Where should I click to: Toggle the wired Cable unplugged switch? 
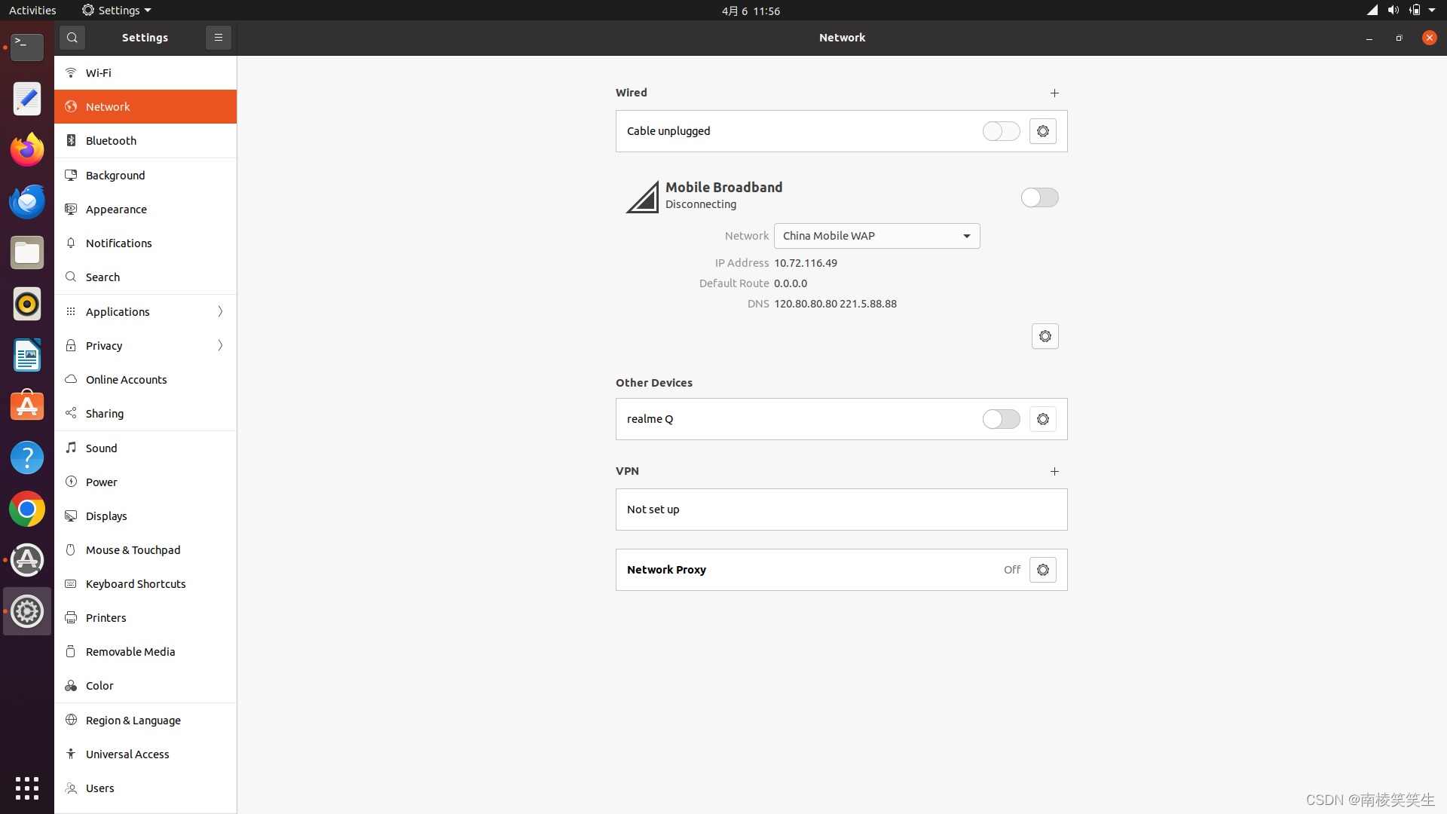pos(1001,131)
